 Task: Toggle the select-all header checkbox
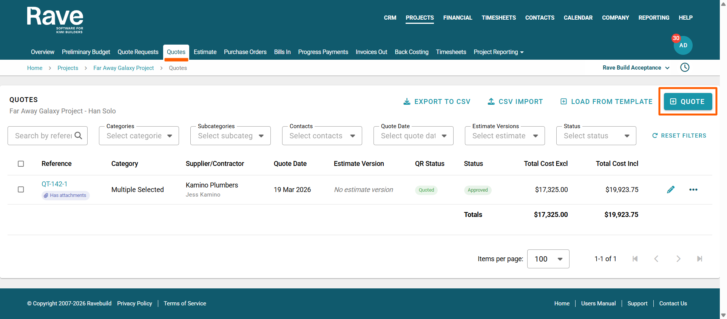click(21, 164)
